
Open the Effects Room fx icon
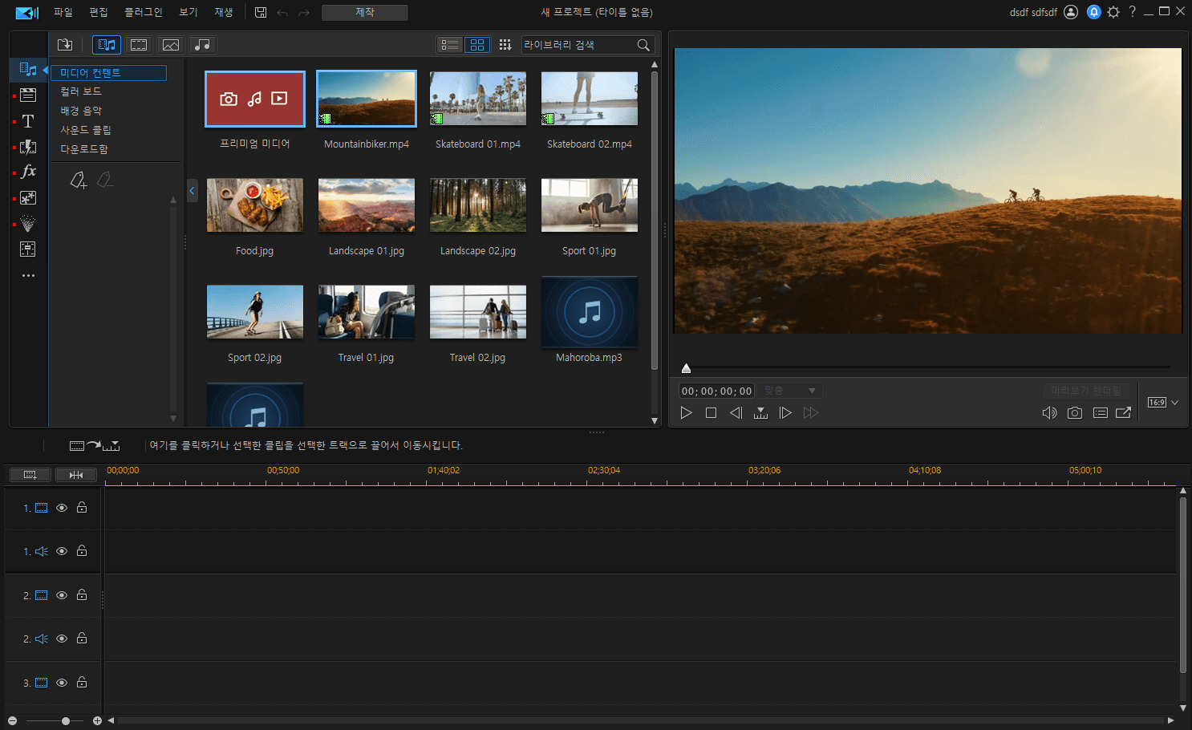tap(28, 172)
